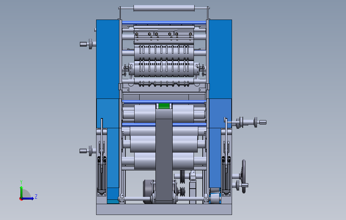Image resolution: width=346 pixels, height=220 pixels.
Task: Select the upper left protruding shaft end
Action: [88, 44]
